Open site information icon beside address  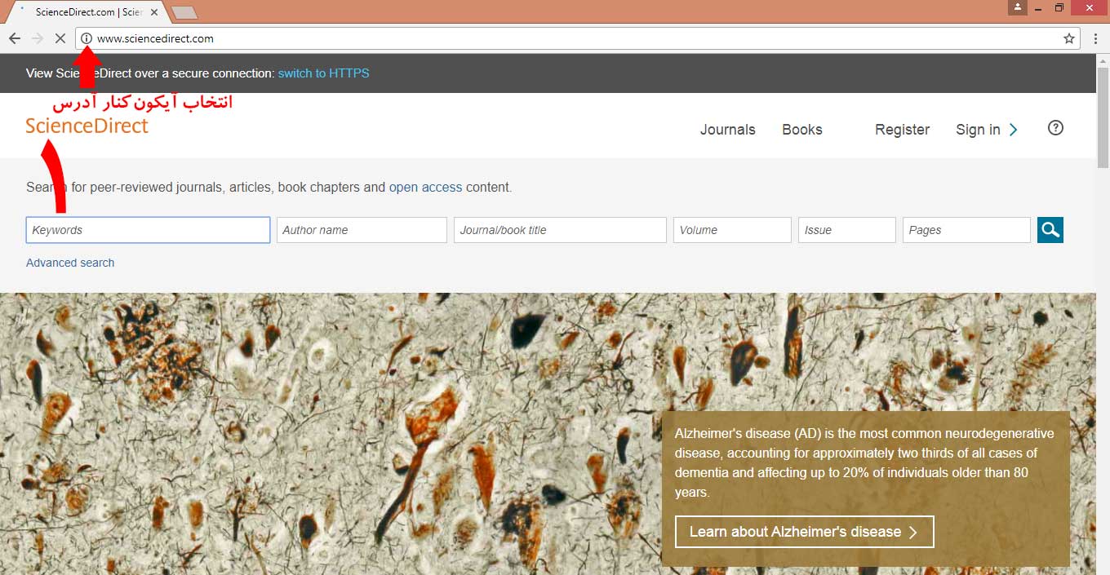click(x=87, y=38)
